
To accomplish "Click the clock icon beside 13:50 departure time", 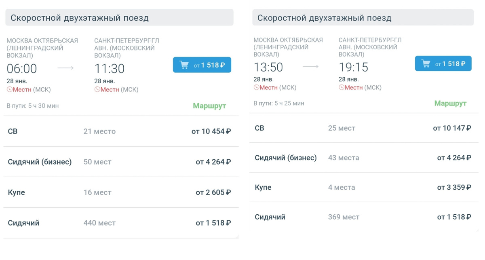I will point(257,87).
